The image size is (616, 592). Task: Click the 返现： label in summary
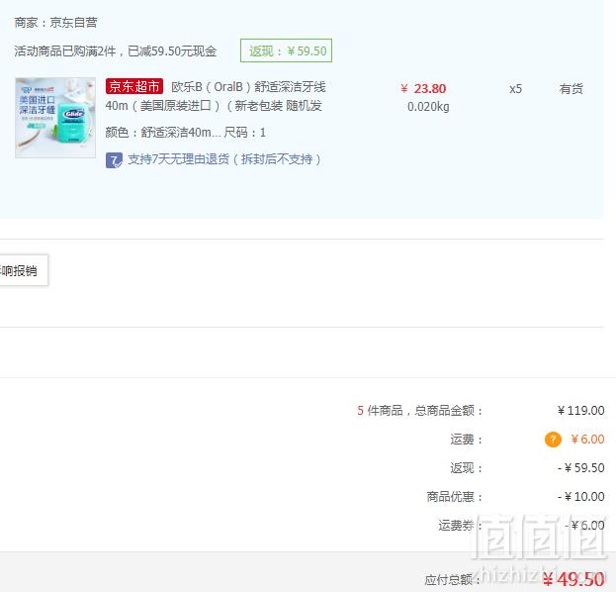(467, 468)
